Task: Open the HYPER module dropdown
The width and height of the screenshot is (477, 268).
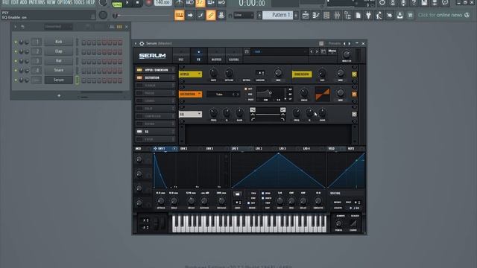Action: (x=191, y=74)
